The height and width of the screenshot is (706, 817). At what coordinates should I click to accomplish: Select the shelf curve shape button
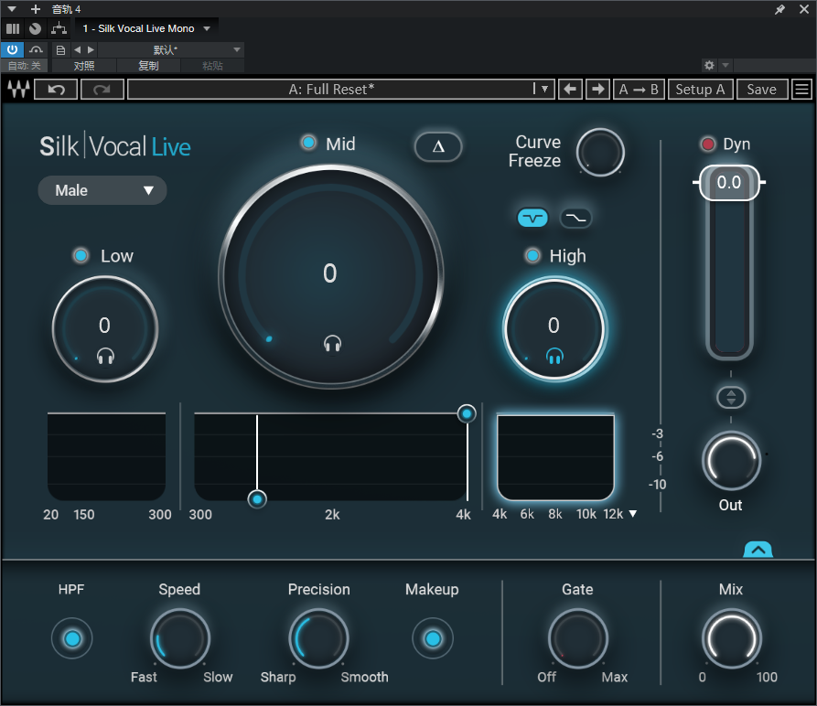click(575, 218)
